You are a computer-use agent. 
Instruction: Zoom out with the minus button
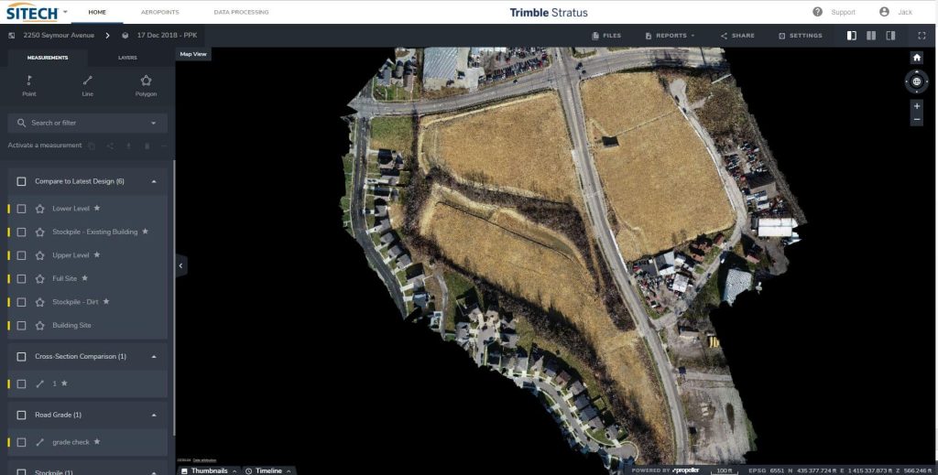[917, 120]
